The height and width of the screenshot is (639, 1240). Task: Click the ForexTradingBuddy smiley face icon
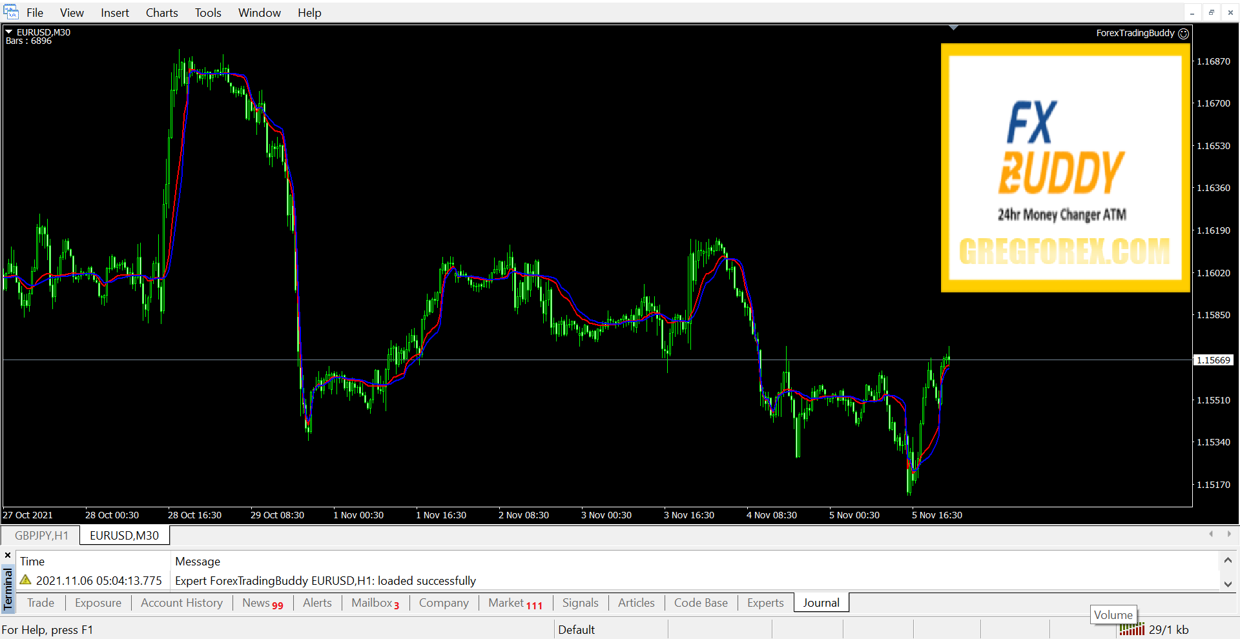pos(1183,34)
